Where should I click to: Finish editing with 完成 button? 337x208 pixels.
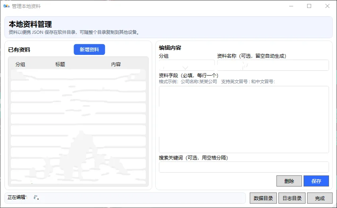(x=320, y=198)
